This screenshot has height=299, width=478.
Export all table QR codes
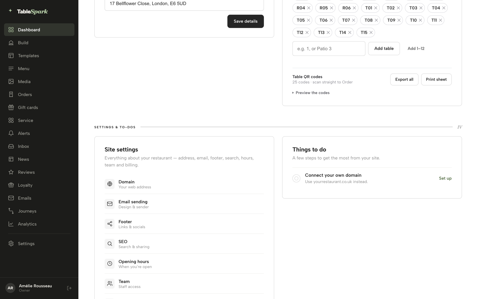[x=404, y=79]
